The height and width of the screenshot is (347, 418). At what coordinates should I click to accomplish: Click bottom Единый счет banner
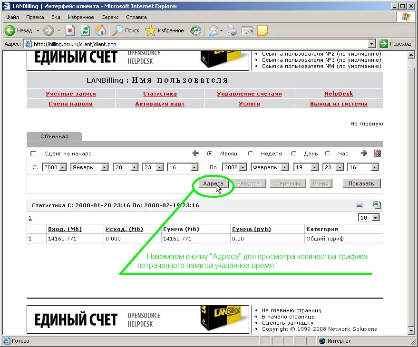coord(138,319)
